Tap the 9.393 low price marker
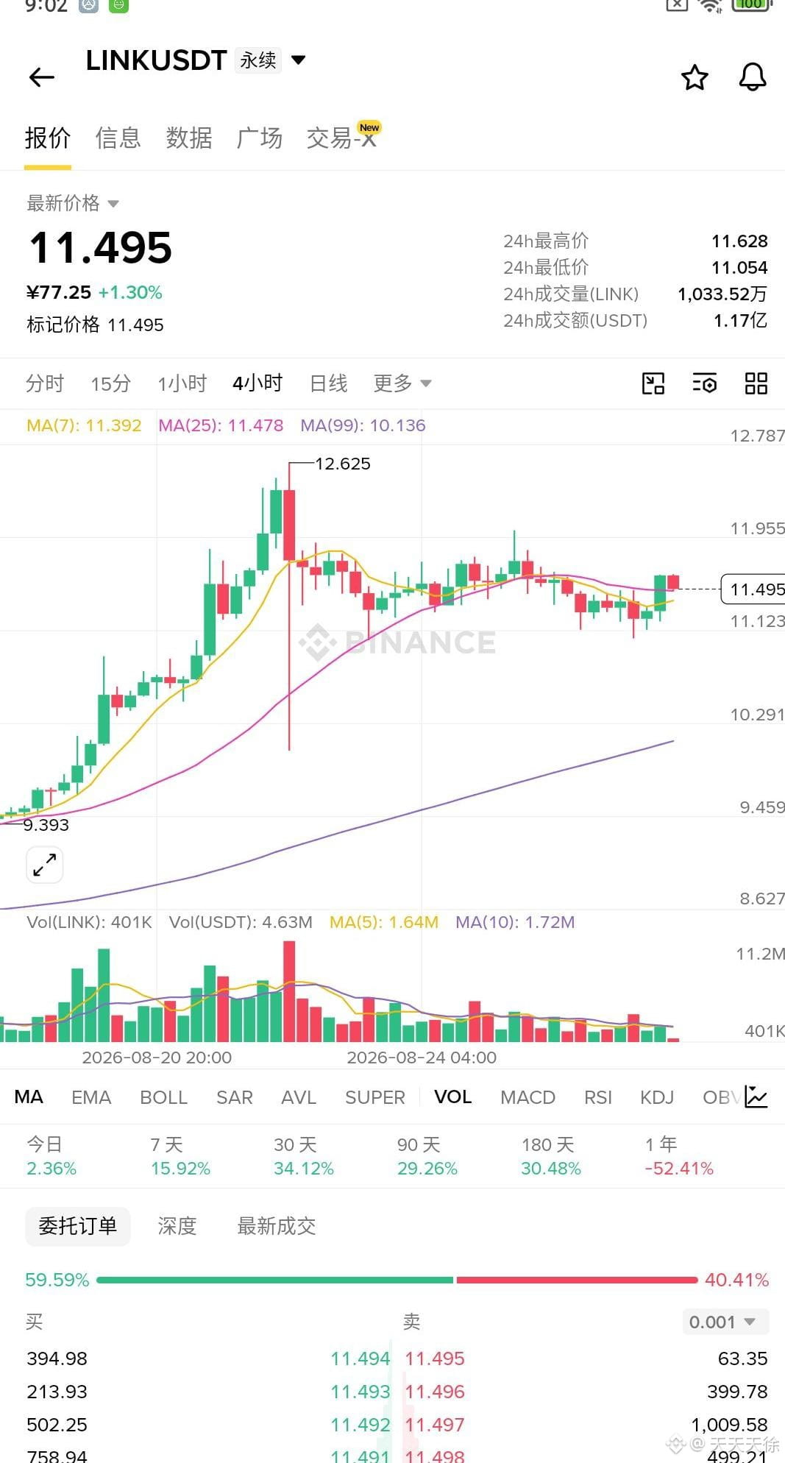 point(46,825)
